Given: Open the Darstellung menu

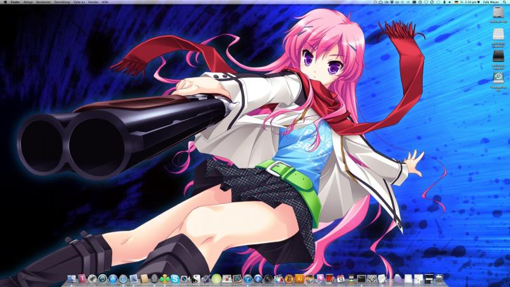Looking at the screenshot, I should (62, 2).
